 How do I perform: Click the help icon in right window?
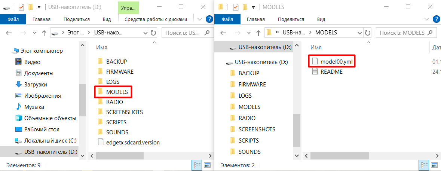point(436,19)
